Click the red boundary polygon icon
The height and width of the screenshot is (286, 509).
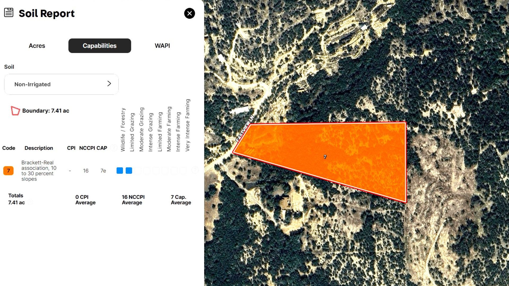click(x=15, y=111)
